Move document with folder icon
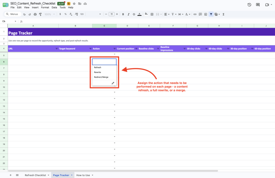This screenshot has height=178, width=275. [79, 4]
